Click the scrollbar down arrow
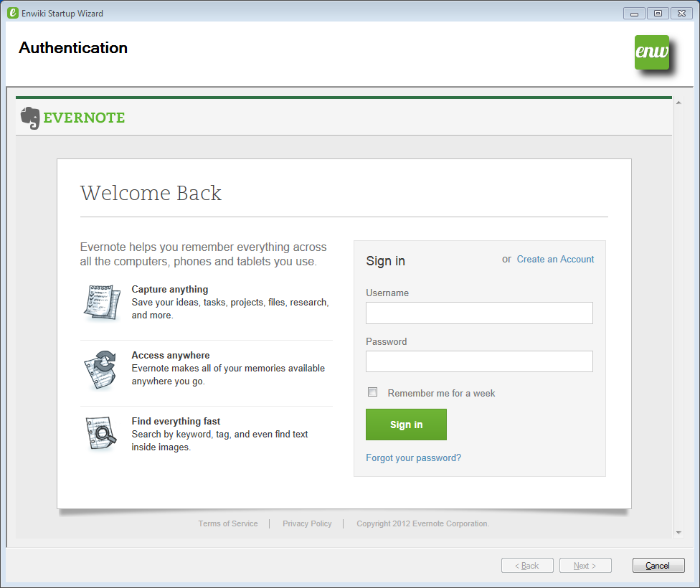The image size is (700, 588). coord(678,532)
